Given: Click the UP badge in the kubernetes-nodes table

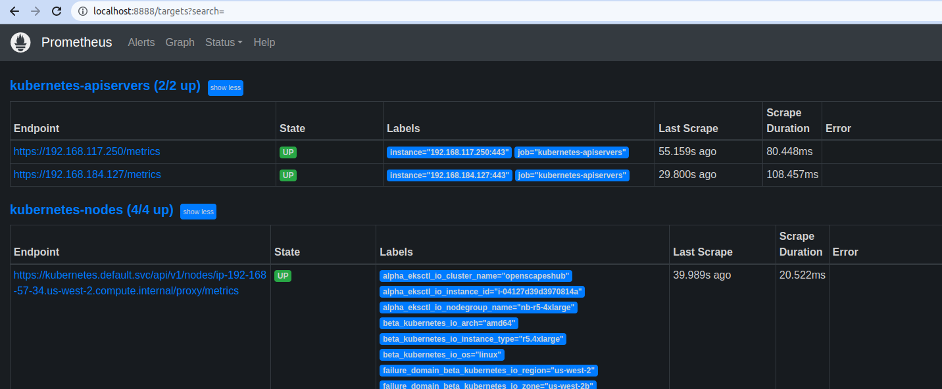Looking at the screenshot, I should tap(283, 275).
